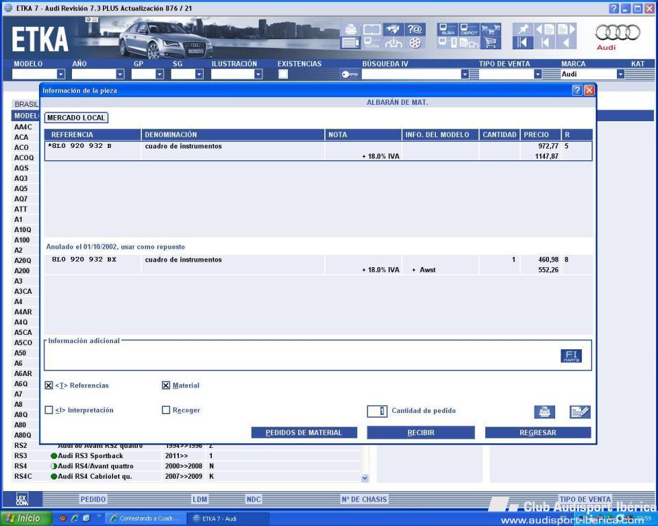Click the Denominación column header
Screen dimensions: 658x526
(x=233, y=135)
